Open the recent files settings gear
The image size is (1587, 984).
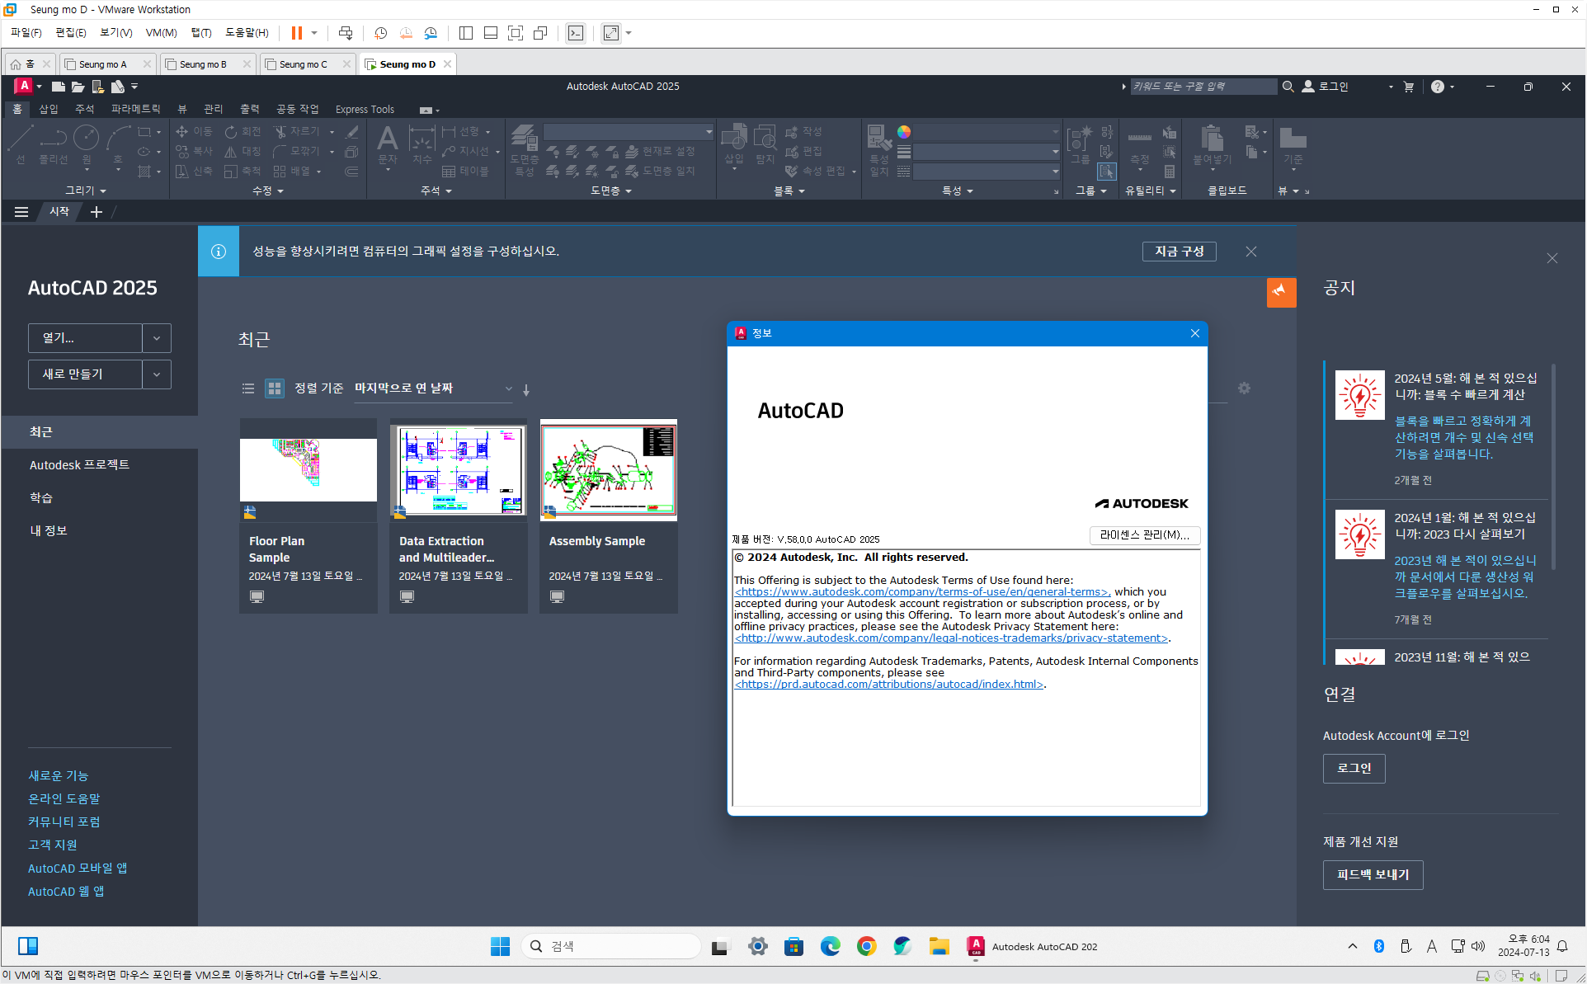point(1244,388)
